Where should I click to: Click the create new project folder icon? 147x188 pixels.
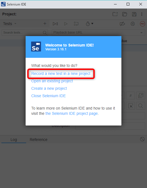pos(115,14)
